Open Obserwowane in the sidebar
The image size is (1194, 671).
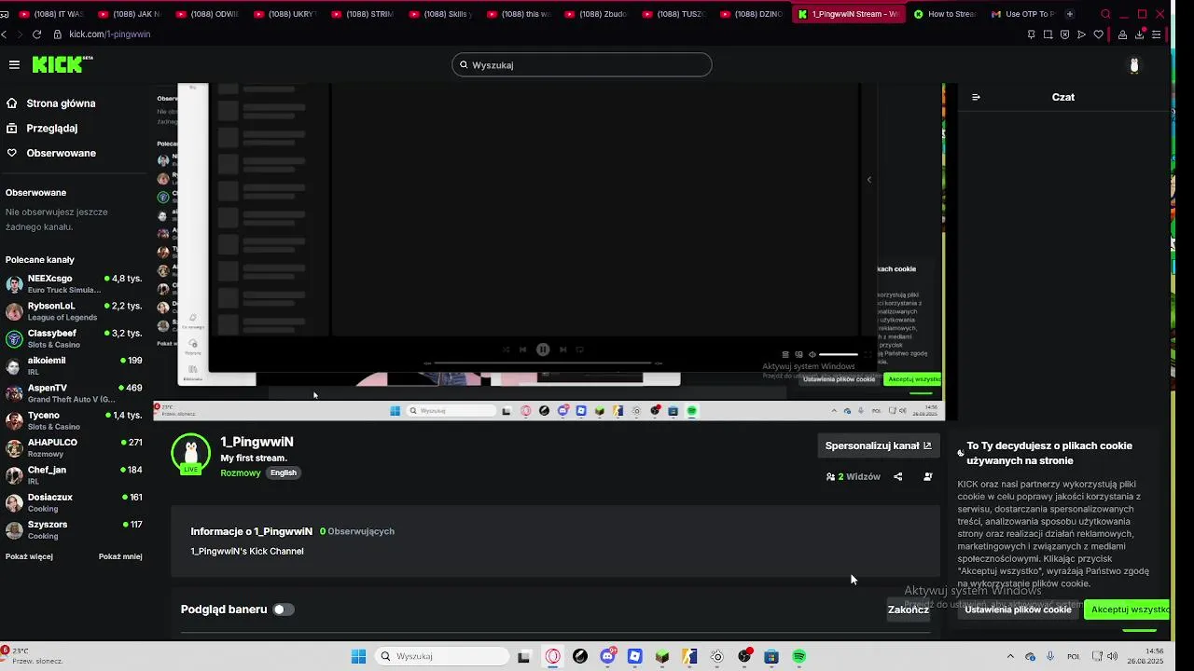coord(61,153)
